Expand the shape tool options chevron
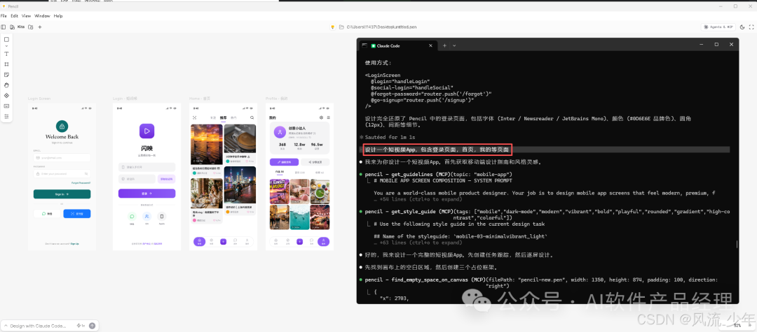757x332 pixels. point(7,46)
